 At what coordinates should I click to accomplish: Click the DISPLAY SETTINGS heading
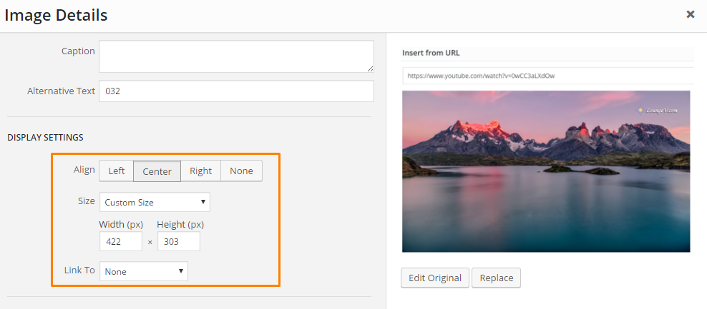pyautogui.click(x=45, y=137)
